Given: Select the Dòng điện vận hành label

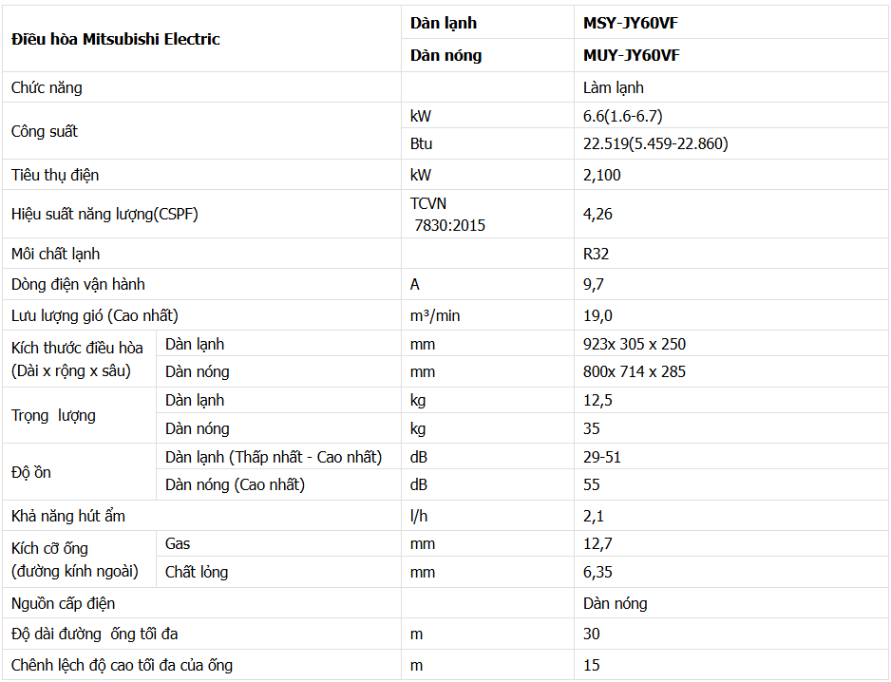Looking at the screenshot, I should (78, 284).
